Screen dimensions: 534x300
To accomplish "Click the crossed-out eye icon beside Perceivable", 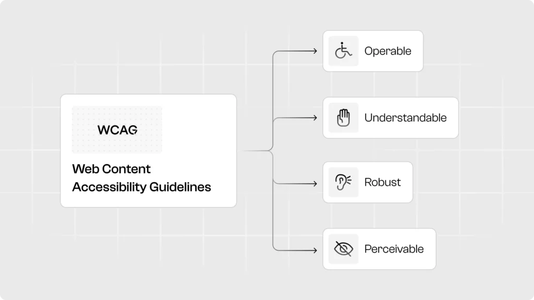I will 343,249.
